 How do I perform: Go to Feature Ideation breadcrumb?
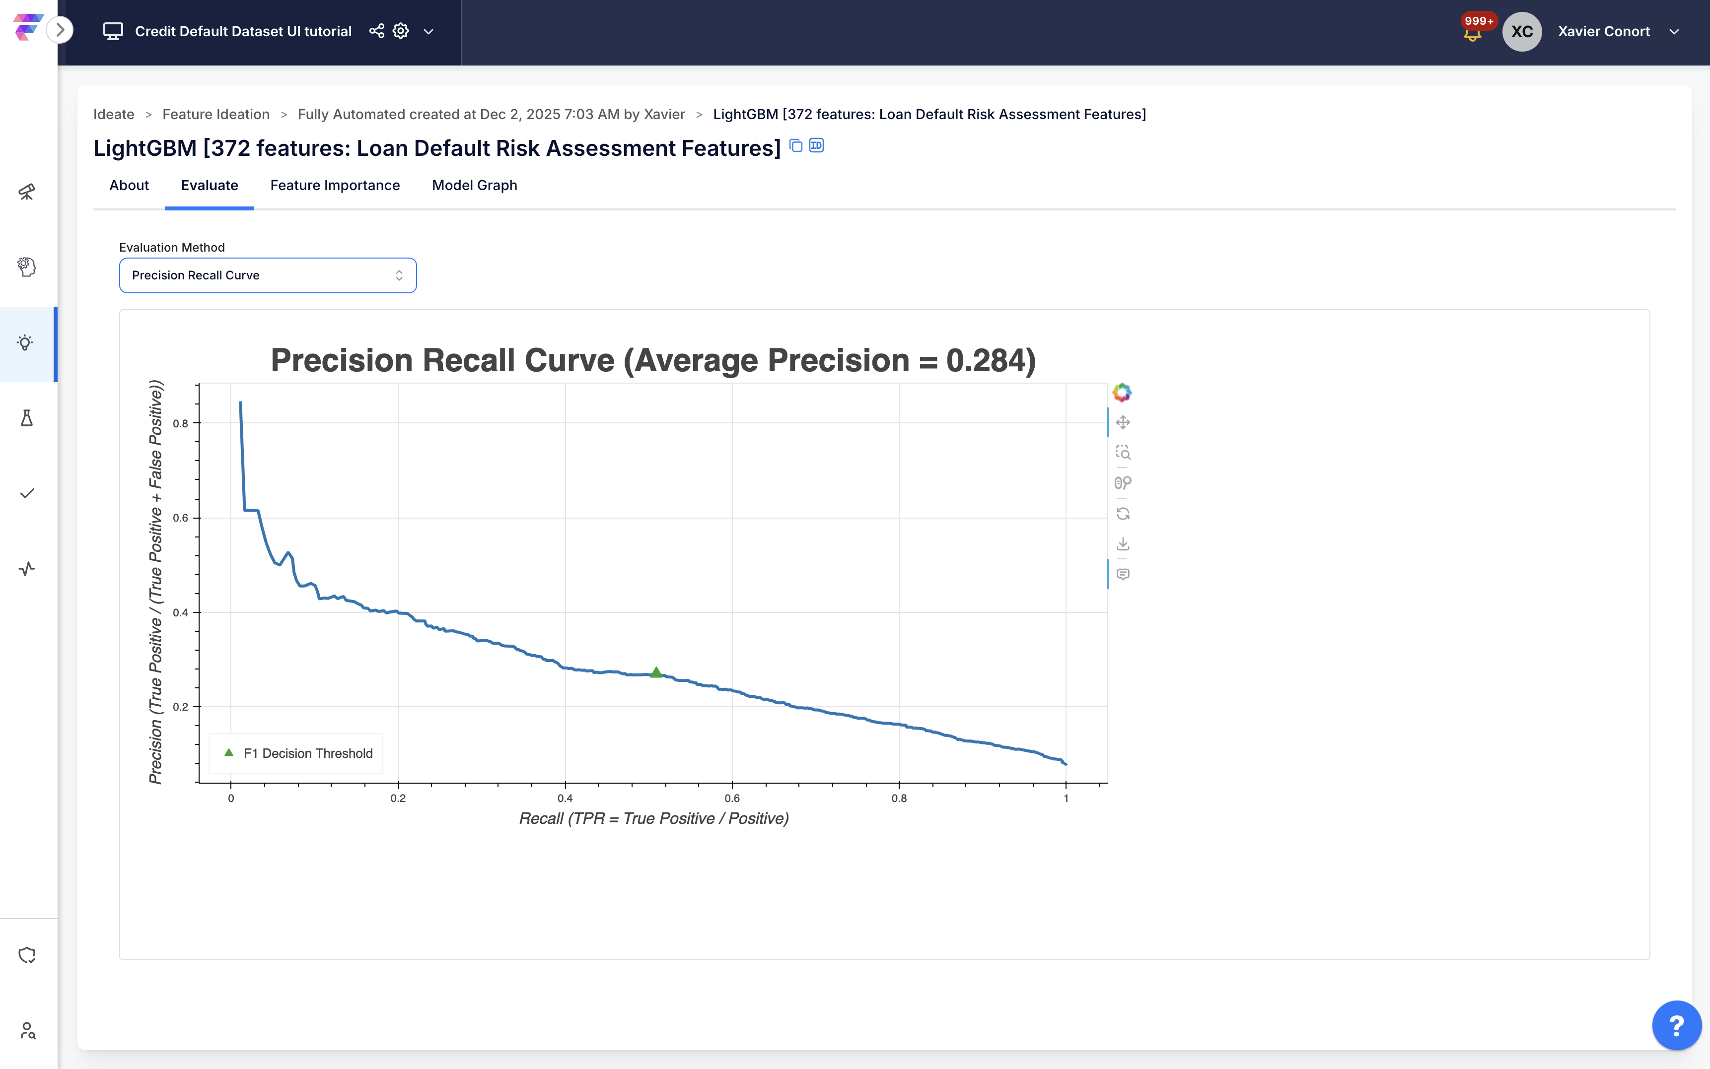(x=215, y=115)
